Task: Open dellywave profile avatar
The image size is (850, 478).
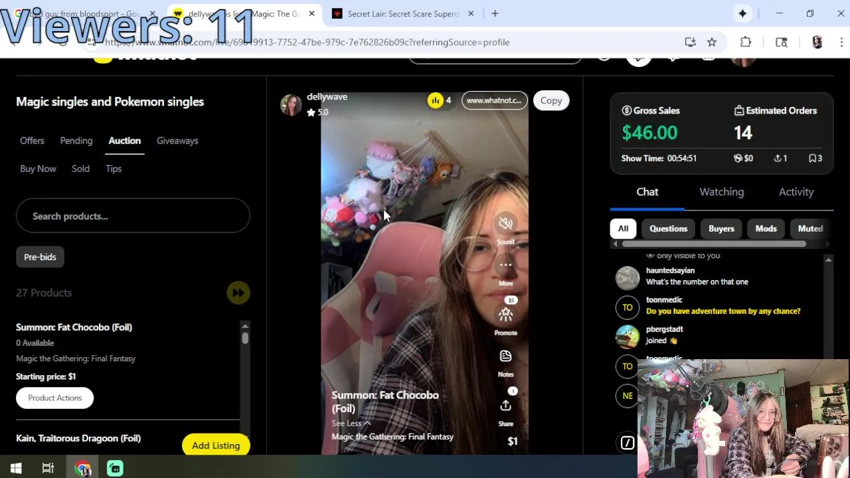Action: [291, 104]
